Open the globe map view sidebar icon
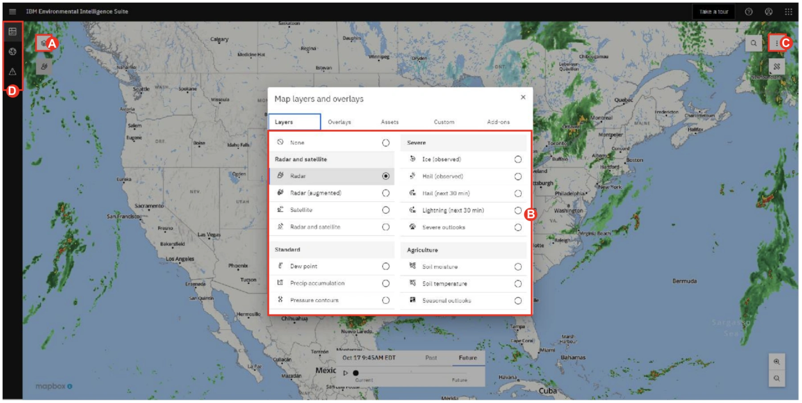This screenshot has height=403, width=802. pos(12,52)
